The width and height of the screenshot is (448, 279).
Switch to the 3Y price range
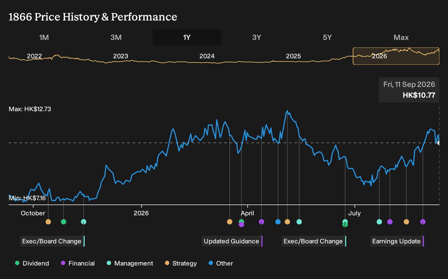click(257, 37)
